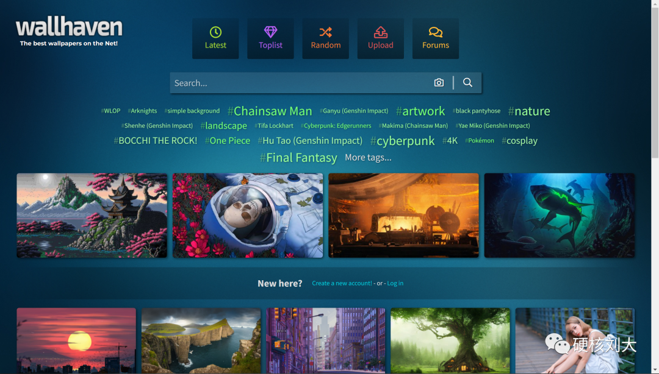Image resolution: width=659 pixels, height=374 pixels.
Task: Open the orange forge workshop wallpaper thumbnail
Action: coord(403,216)
